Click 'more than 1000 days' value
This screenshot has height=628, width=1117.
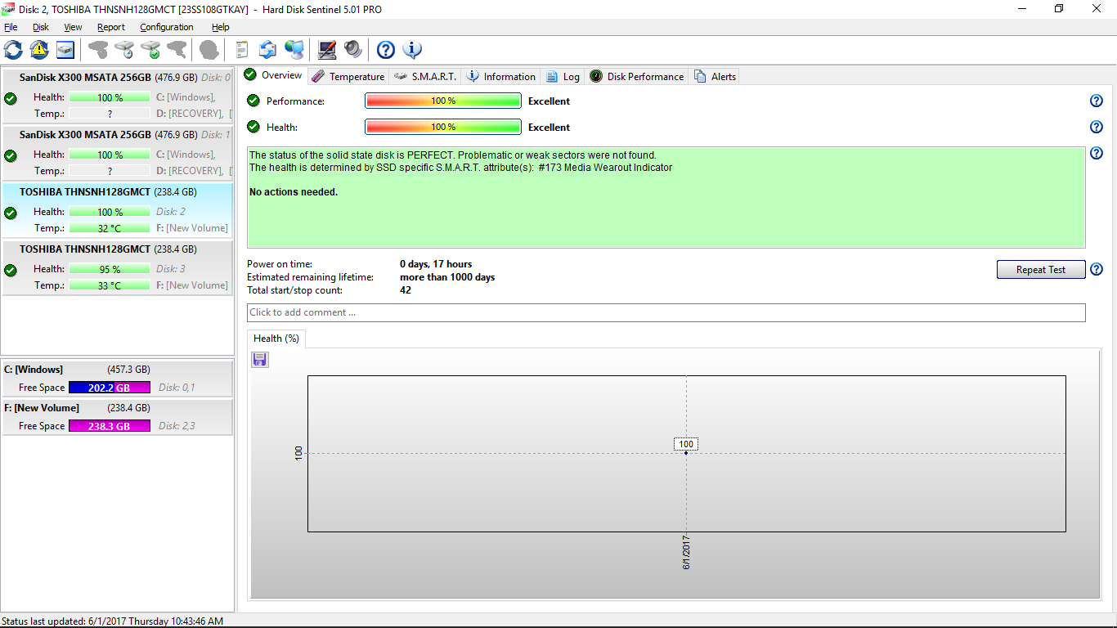tap(447, 277)
